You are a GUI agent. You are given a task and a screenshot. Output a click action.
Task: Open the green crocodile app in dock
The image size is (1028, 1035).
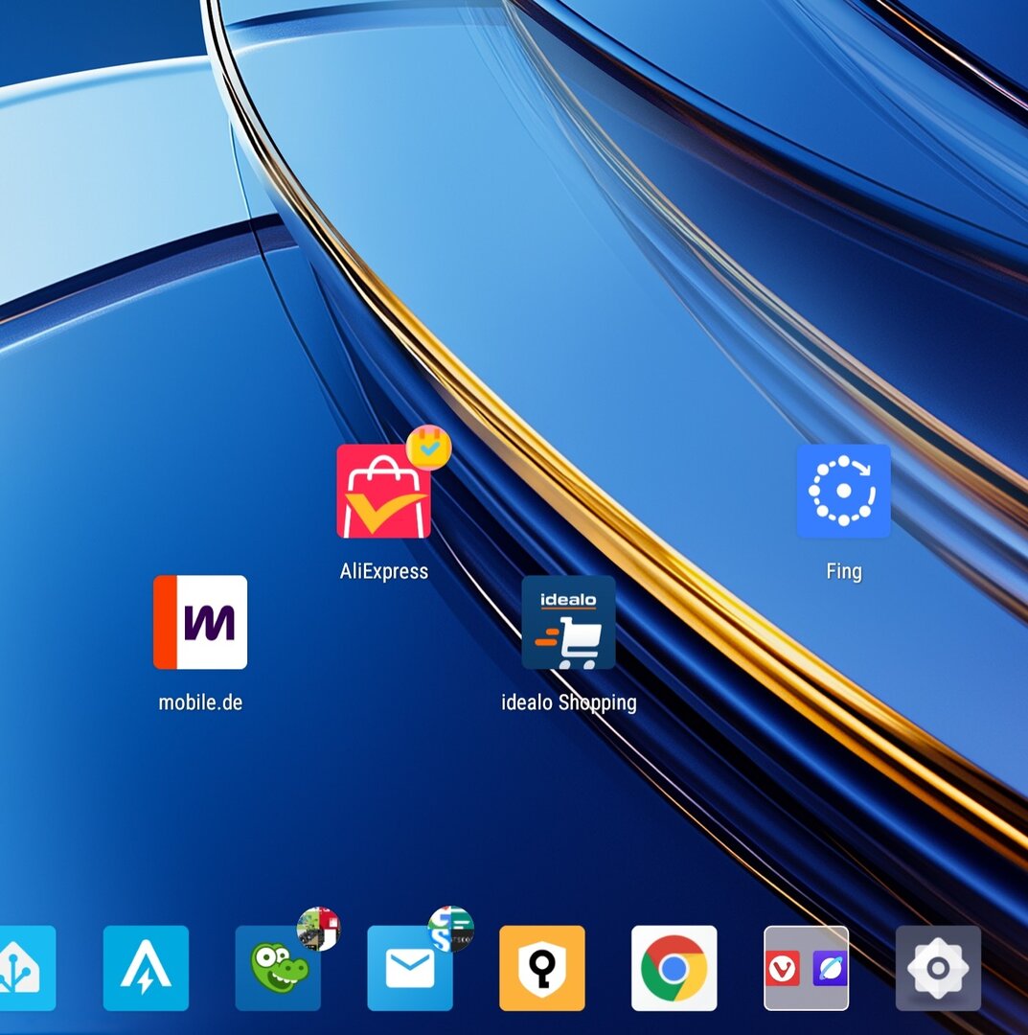(278, 968)
